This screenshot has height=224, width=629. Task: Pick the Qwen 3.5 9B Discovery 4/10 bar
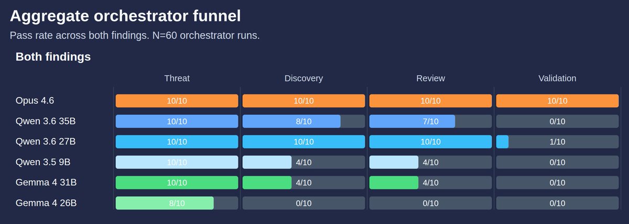pos(303,162)
